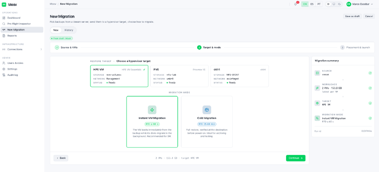Jump to Placement & launch step
This screenshot has height=172, width=379.
355,47
